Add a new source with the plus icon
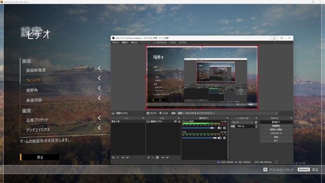The width and height of the screenshot is (325, 183). (148, 158)
